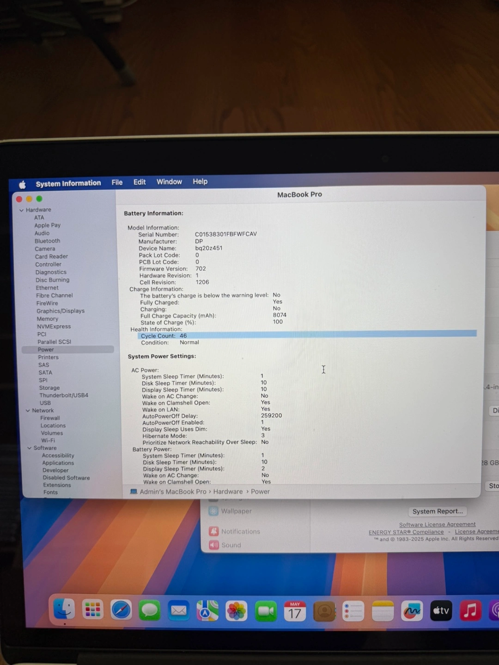499x665 pixels.
Task: Open Reminders app in Dock
Action: tap(353, 611)
